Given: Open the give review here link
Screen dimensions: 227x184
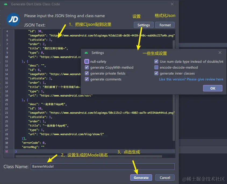Looking at the screenshot, I should 191,79.
